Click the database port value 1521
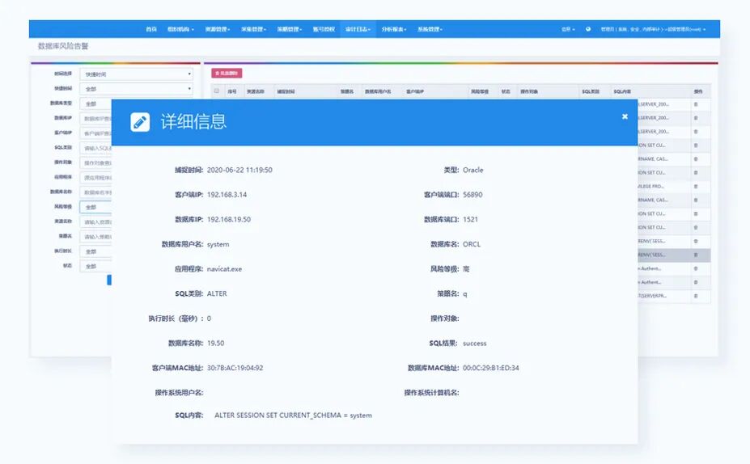This screenshot has width=750, height=464. click(x=470, y=219)
